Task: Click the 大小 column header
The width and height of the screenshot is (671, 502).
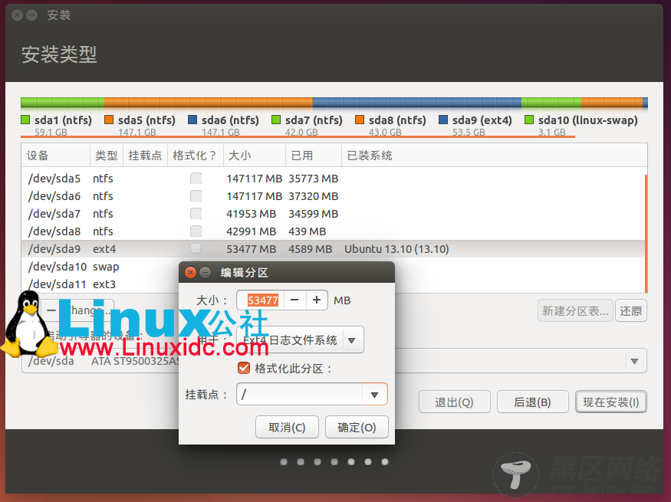Action: [x=255, y=156]
